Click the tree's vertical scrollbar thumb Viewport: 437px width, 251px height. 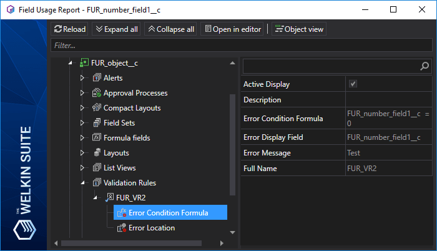pos(232,145)
